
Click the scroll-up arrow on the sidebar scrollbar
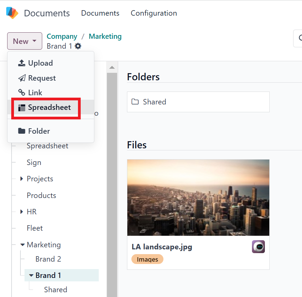click(x=112, y=67)
